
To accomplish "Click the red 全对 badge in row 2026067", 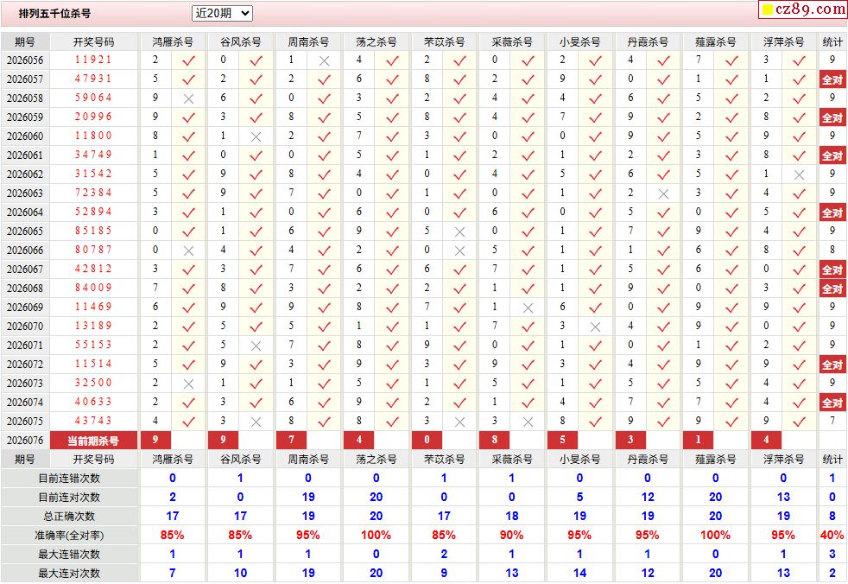I will [832, 270].
